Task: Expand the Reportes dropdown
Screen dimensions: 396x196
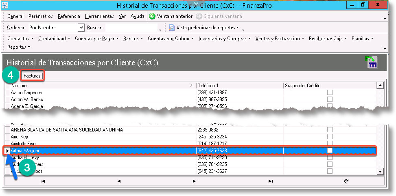Action: click(x=19, y=47)
